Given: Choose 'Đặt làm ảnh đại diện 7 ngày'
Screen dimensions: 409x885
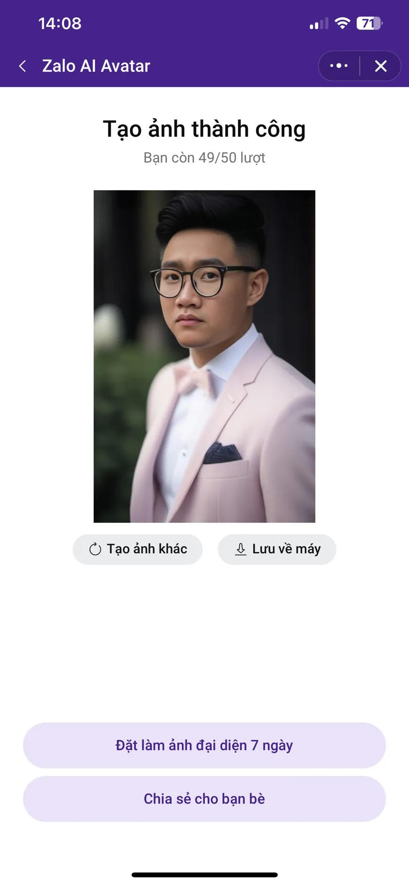Looking at the screenshot, I should (204, 745).
